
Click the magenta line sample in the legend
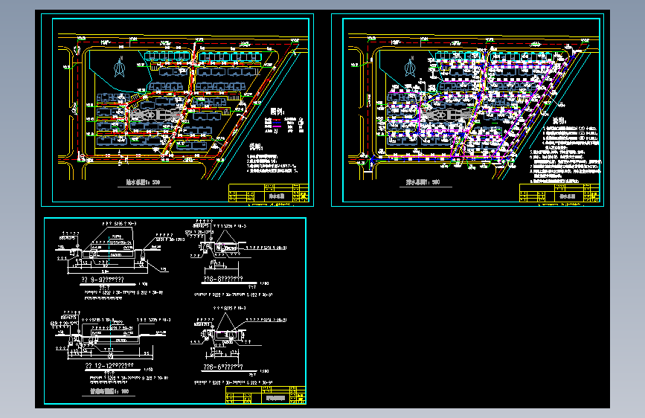277,126
